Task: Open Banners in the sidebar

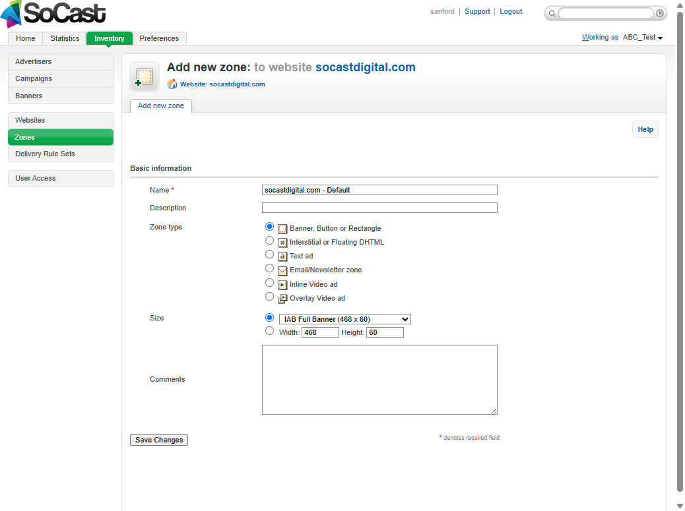Action: (x=61, y=96)
